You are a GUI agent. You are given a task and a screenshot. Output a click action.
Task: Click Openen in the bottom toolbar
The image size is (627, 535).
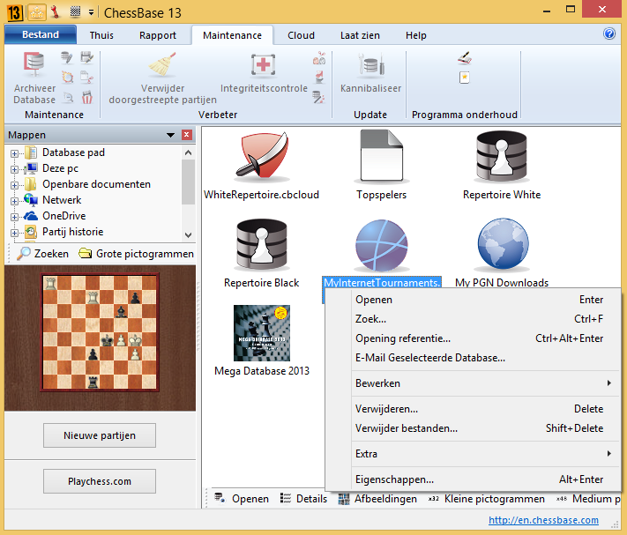tap(242, 499)
